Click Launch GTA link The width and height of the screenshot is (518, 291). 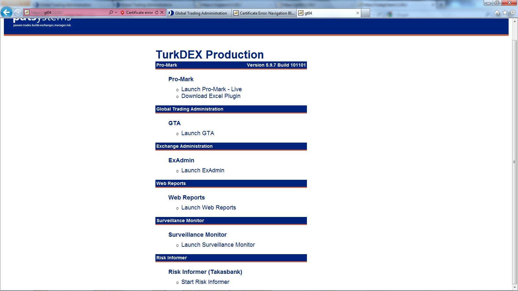197,133
